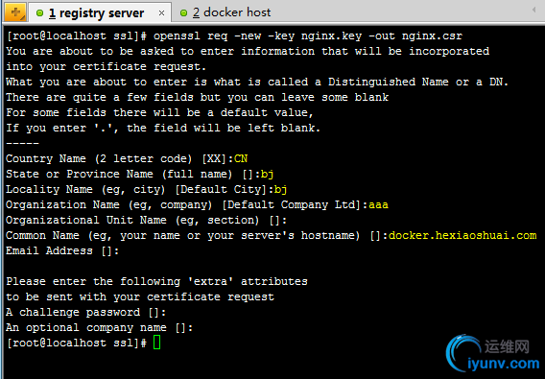Click the yellow docker.hexiaoshuai.com common name text
Viewport: 545px width, 379px height.
[x=462, y=235]
